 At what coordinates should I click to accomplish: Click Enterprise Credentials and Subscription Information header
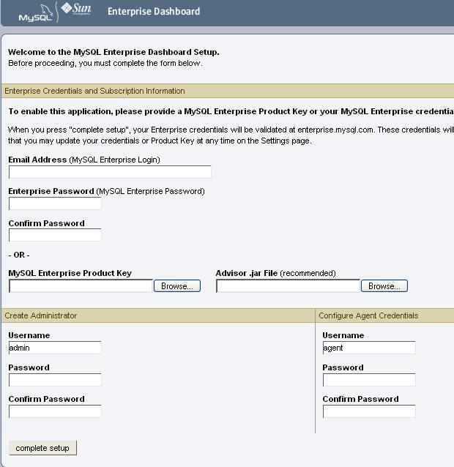pyautogui.click(x=95, y=91)
